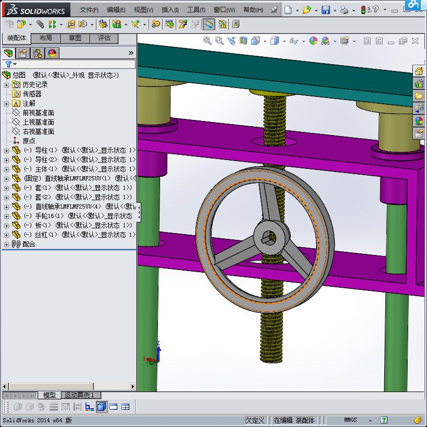Expand the 配合 mates folder
The width and height of the screenshot is (427, 427).
6,244
